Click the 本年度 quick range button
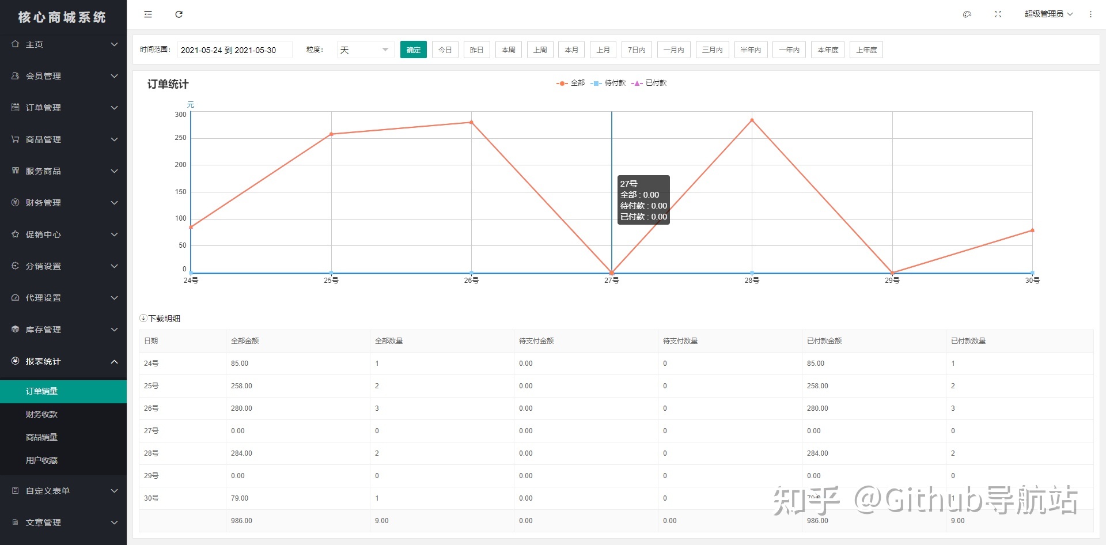 coord(828,50)
